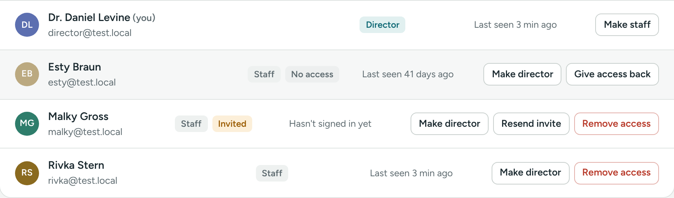Click the email rivka@test.local
The height and width of the screenshot is (198, 674).
83,181
